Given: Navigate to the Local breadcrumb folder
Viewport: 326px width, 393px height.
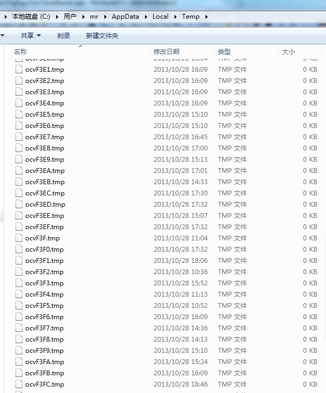Looking at the screenshot, I should point(160,17).
